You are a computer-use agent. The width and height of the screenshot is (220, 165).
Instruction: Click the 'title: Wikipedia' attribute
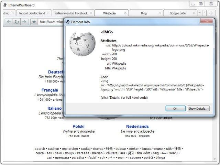click(115, 68)
